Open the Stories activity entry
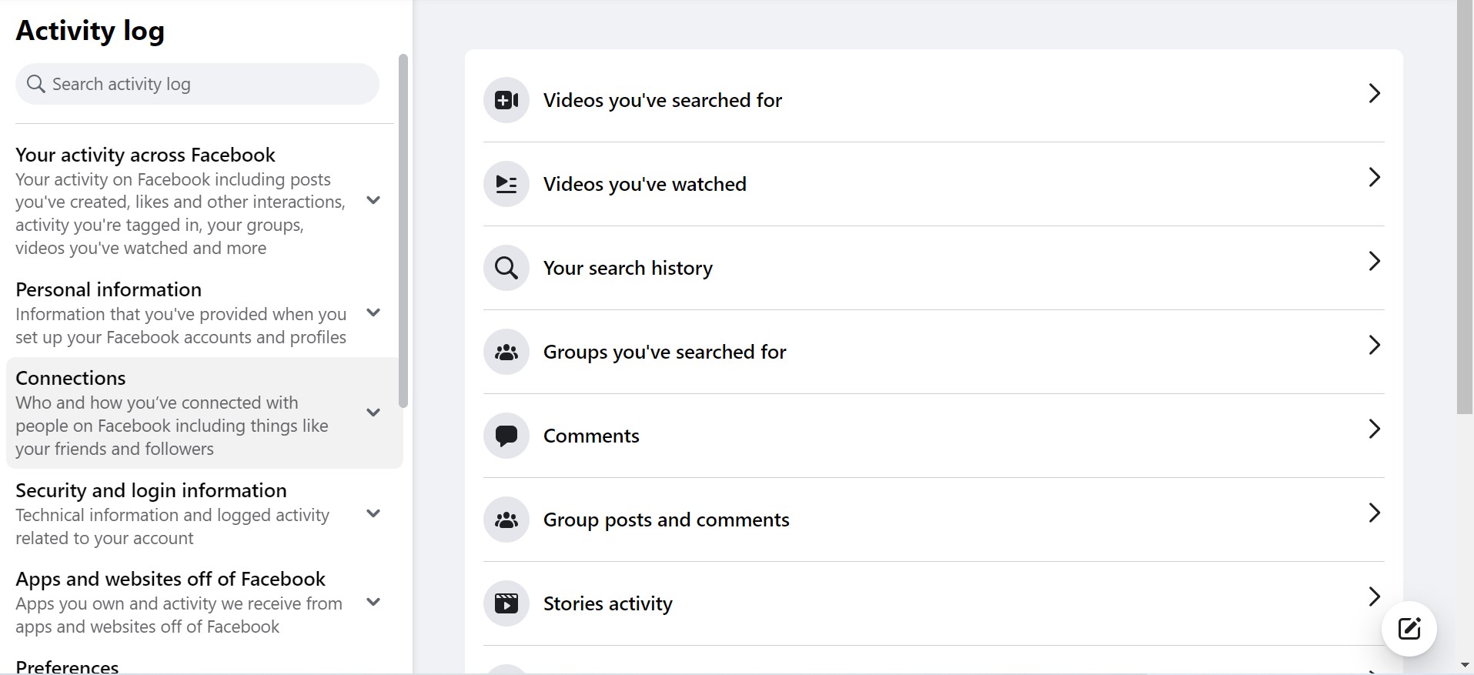1474x675 pixels. tap(607, 603)
